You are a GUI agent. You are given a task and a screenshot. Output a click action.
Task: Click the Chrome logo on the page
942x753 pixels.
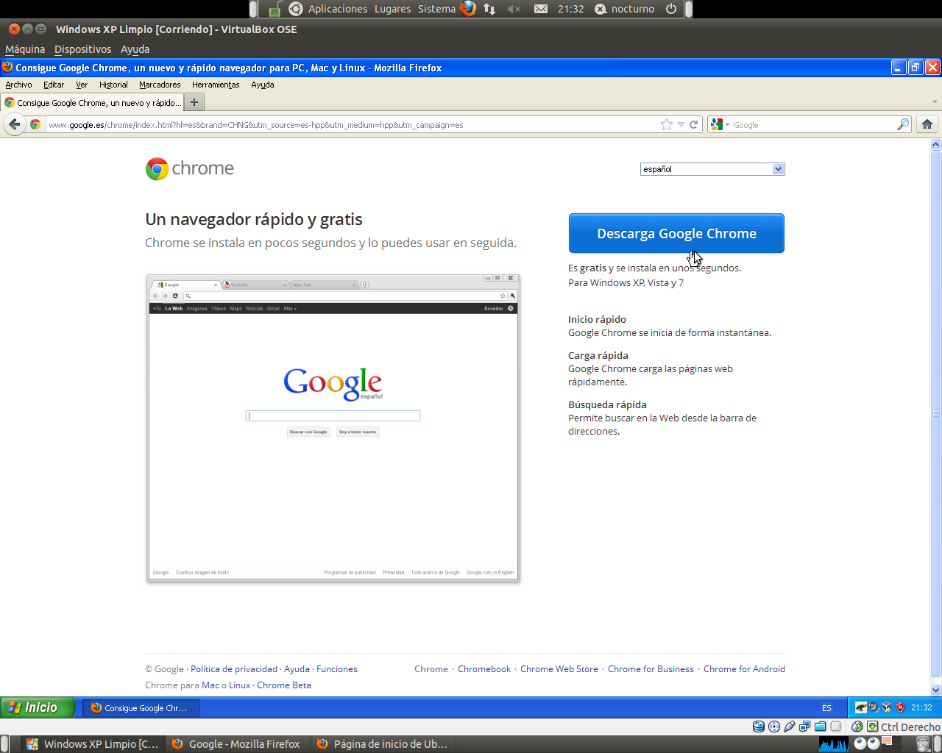pos(190,168)
